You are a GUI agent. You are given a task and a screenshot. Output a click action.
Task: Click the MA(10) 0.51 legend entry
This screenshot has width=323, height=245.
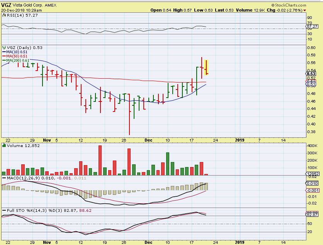click(15, 52)
